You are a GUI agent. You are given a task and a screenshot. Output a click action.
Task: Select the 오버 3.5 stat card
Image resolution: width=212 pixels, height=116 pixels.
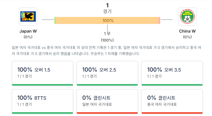(172, 73)
